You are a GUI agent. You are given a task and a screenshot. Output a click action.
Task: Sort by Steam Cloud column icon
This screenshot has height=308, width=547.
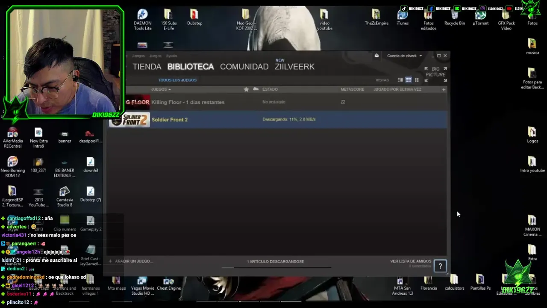point(256,89)
